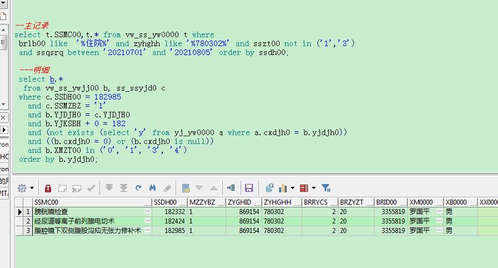
Task: Click the export query results database icon
Action: pos(270,188)
